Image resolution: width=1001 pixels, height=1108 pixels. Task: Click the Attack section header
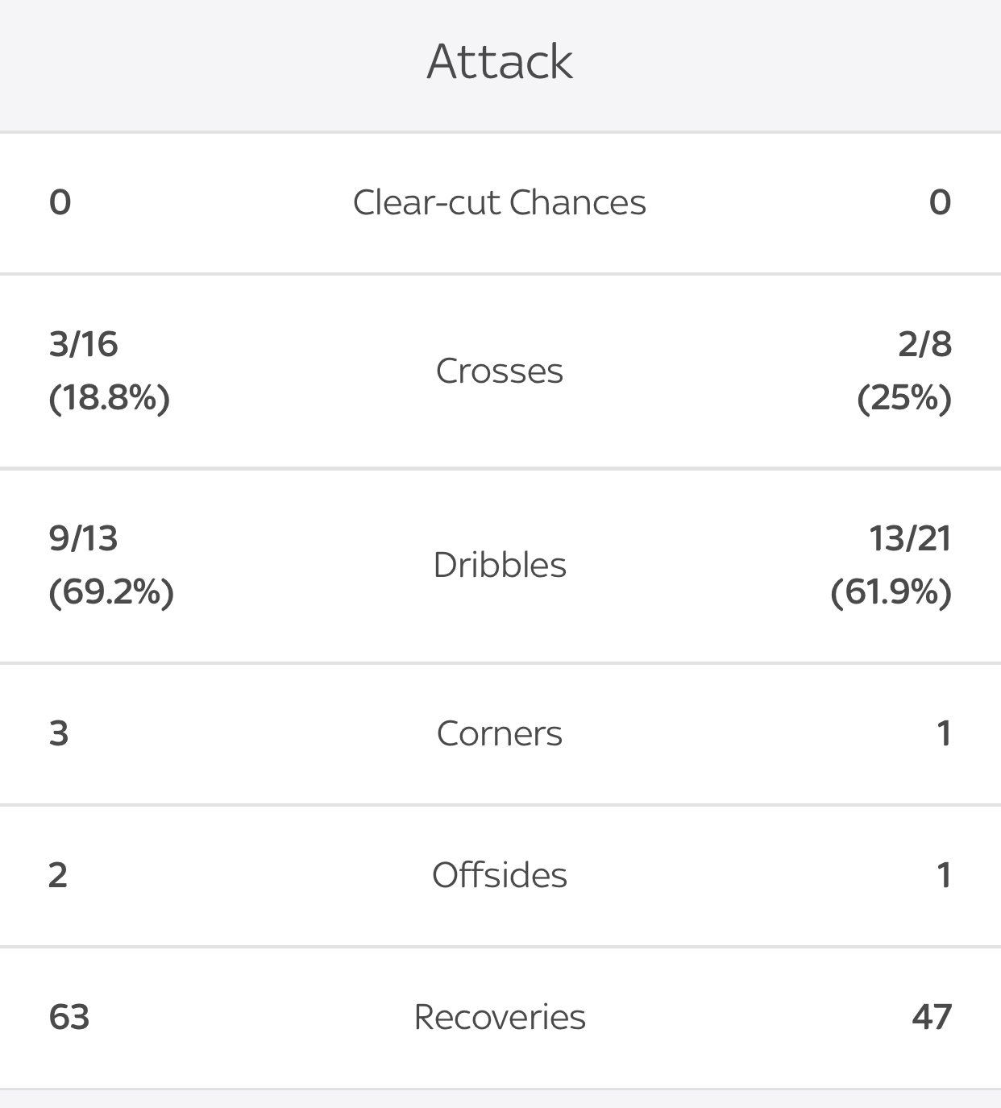500,61
